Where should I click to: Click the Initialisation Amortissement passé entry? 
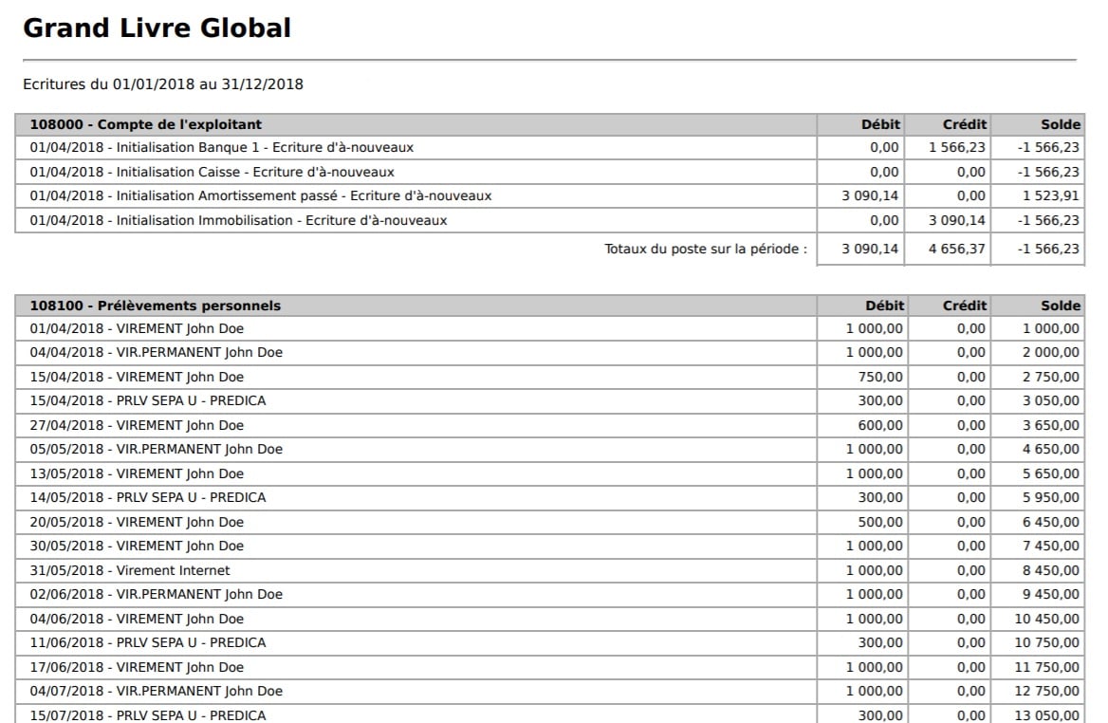tap(260, 196)
